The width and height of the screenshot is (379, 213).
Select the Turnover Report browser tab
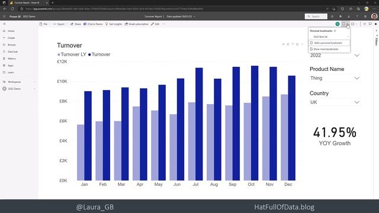click(28, 2)
